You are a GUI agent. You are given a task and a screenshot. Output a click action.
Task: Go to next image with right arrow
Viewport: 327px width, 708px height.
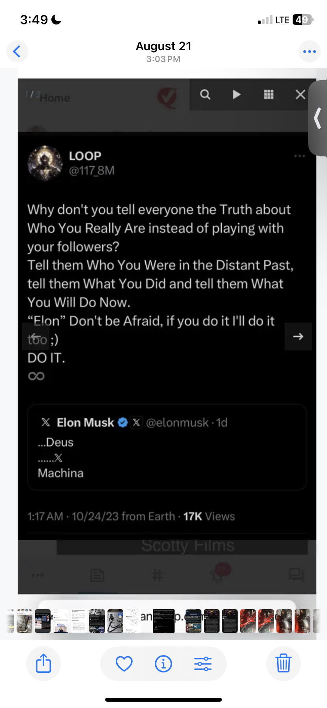pyautogui.click(x=298, y=337)
